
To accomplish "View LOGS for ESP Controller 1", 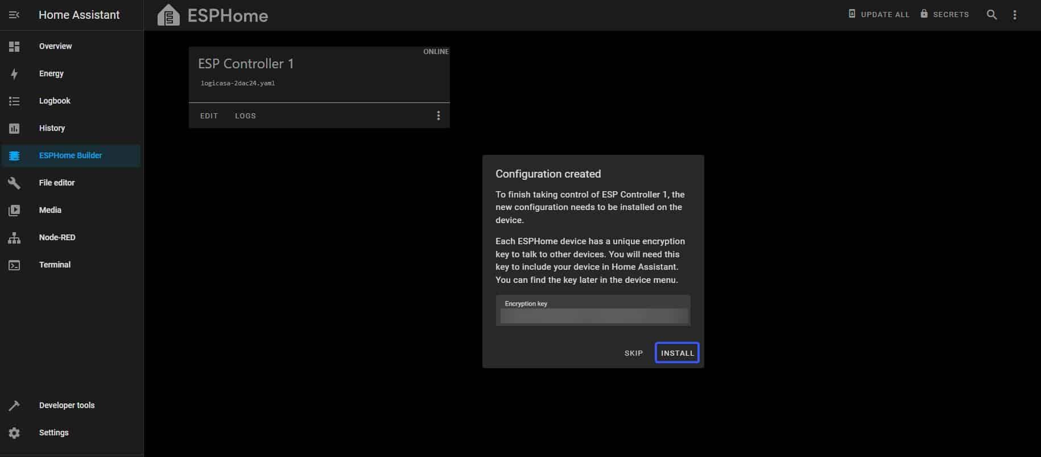I will pyautogui.click(x=245, y=116).
